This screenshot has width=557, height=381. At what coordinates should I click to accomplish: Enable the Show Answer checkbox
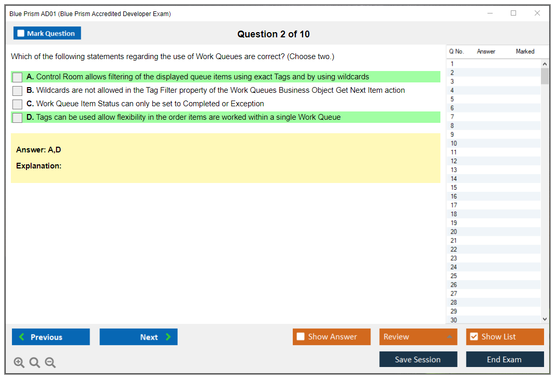point(301,337)
